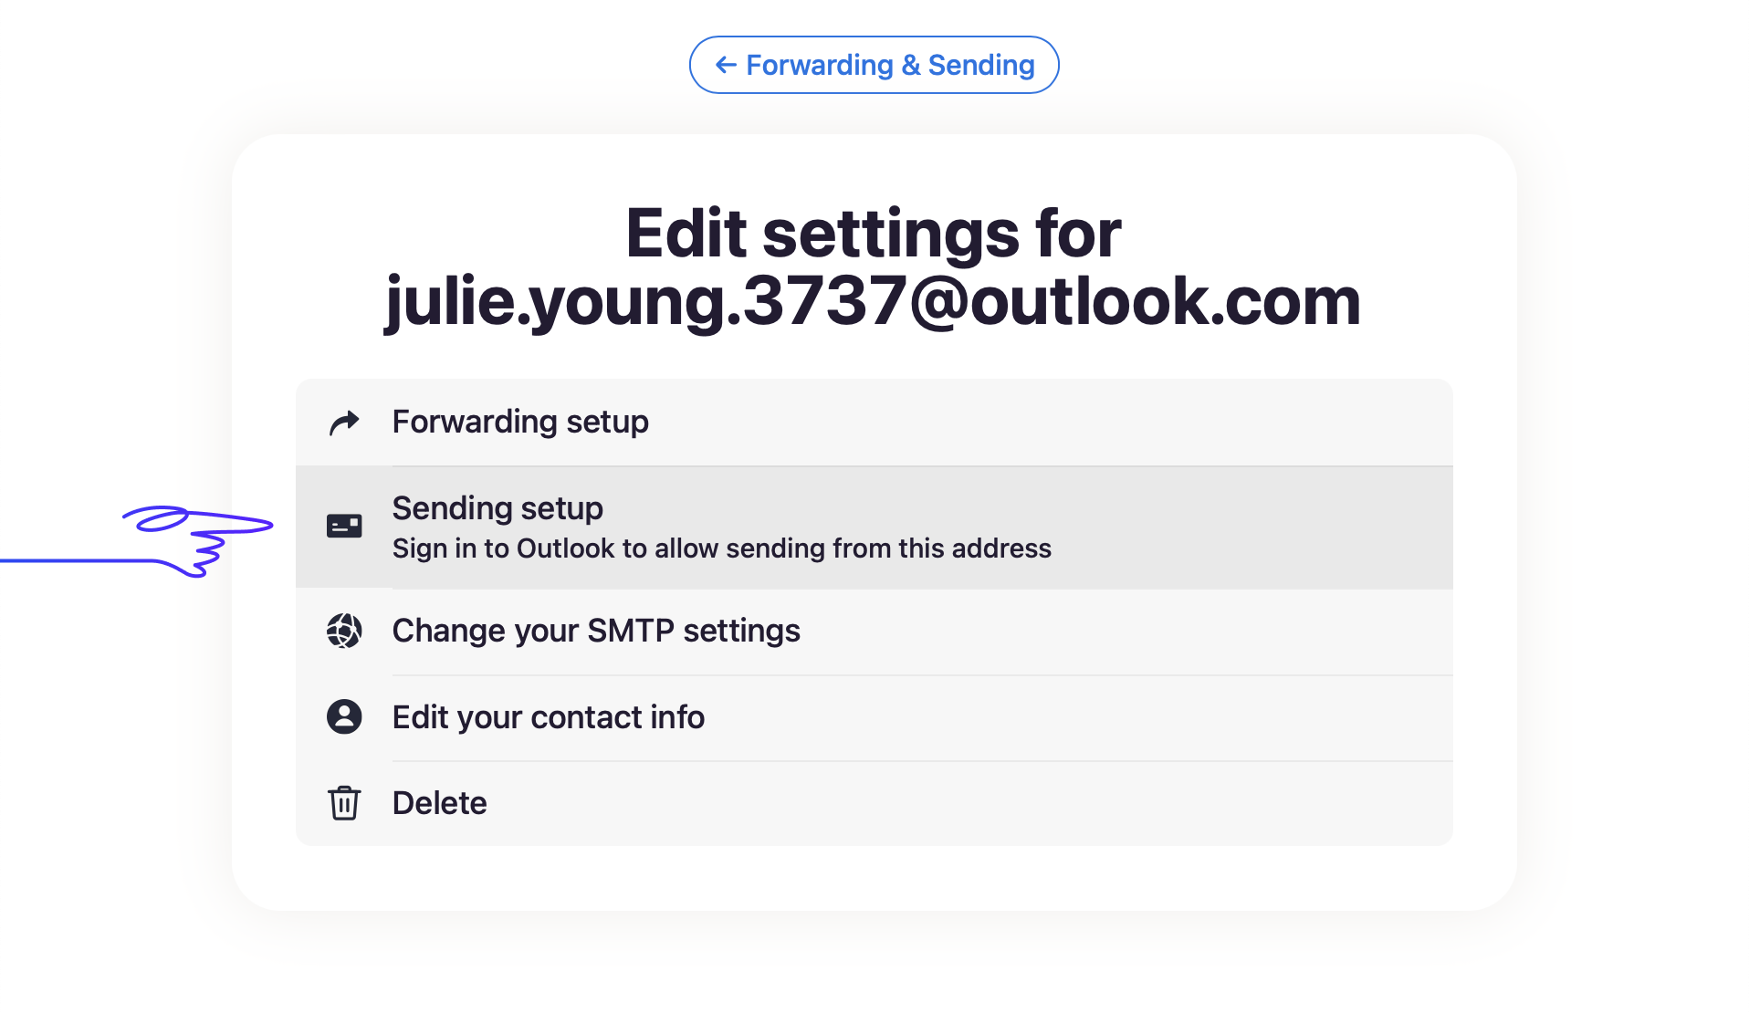Select the Delete option label
This screenshot has width=1749, height=1013.
pos(439,803)
